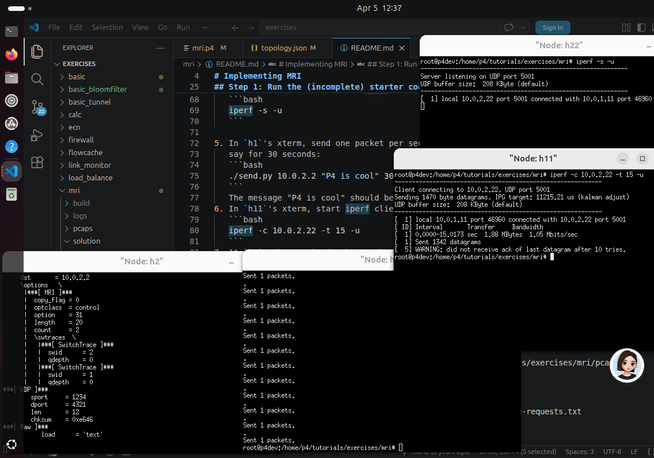Open the File menu
The width and height of the screenshot is (654, 458).
pos(54,27)
